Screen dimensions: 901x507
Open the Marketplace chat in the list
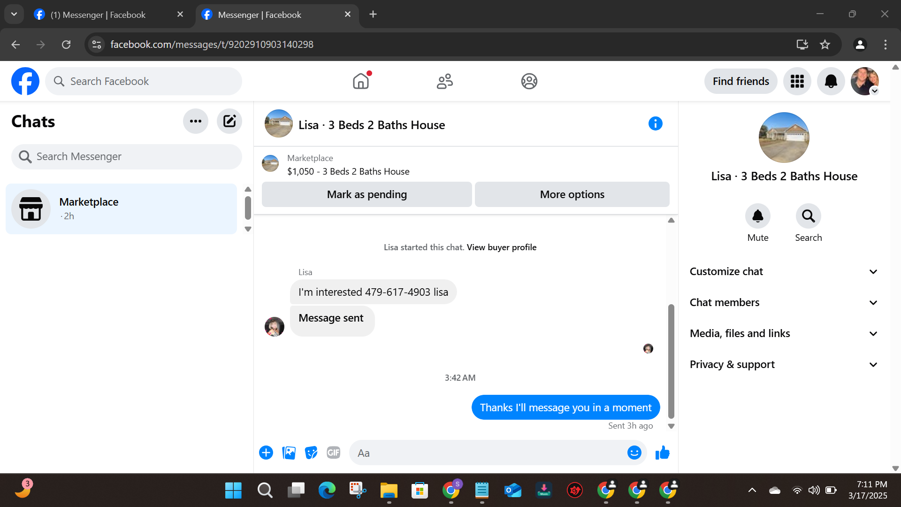coord(121,209)
